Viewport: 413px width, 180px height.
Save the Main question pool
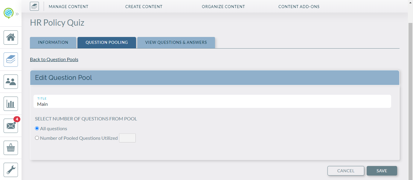point(382,170)
